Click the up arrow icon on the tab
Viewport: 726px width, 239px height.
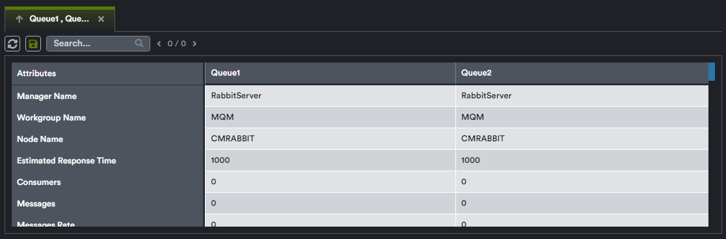tap(19, 19)
